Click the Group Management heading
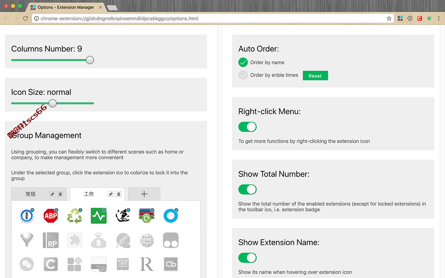 point(46,136)
